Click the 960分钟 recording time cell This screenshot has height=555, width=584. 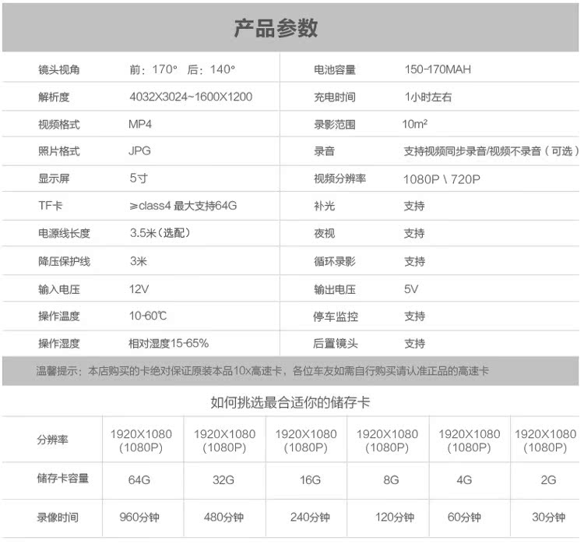[139, 518]
